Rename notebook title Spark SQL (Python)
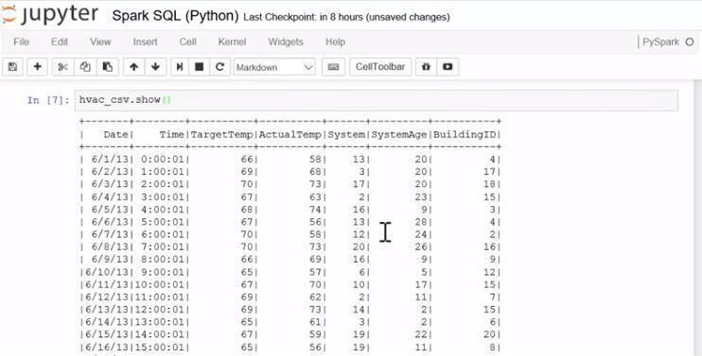The height and width of the screenshot is (356, 702). point(175,16)
